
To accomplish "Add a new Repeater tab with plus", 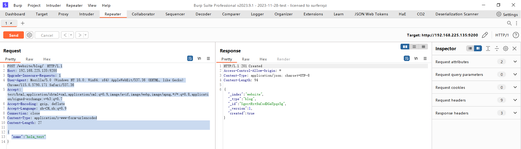I will (23, 23).
